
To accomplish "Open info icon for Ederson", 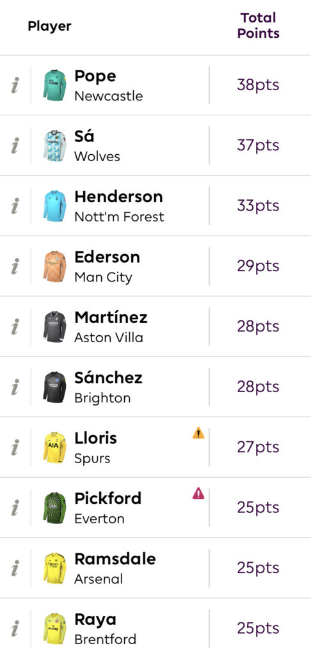I will click(x=15, y=266).
